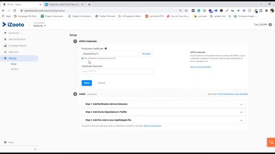Open How to Grow Your bookmark
Image resolution: width=275 pixels, height=154 pixels.
(x=178, y=16)
